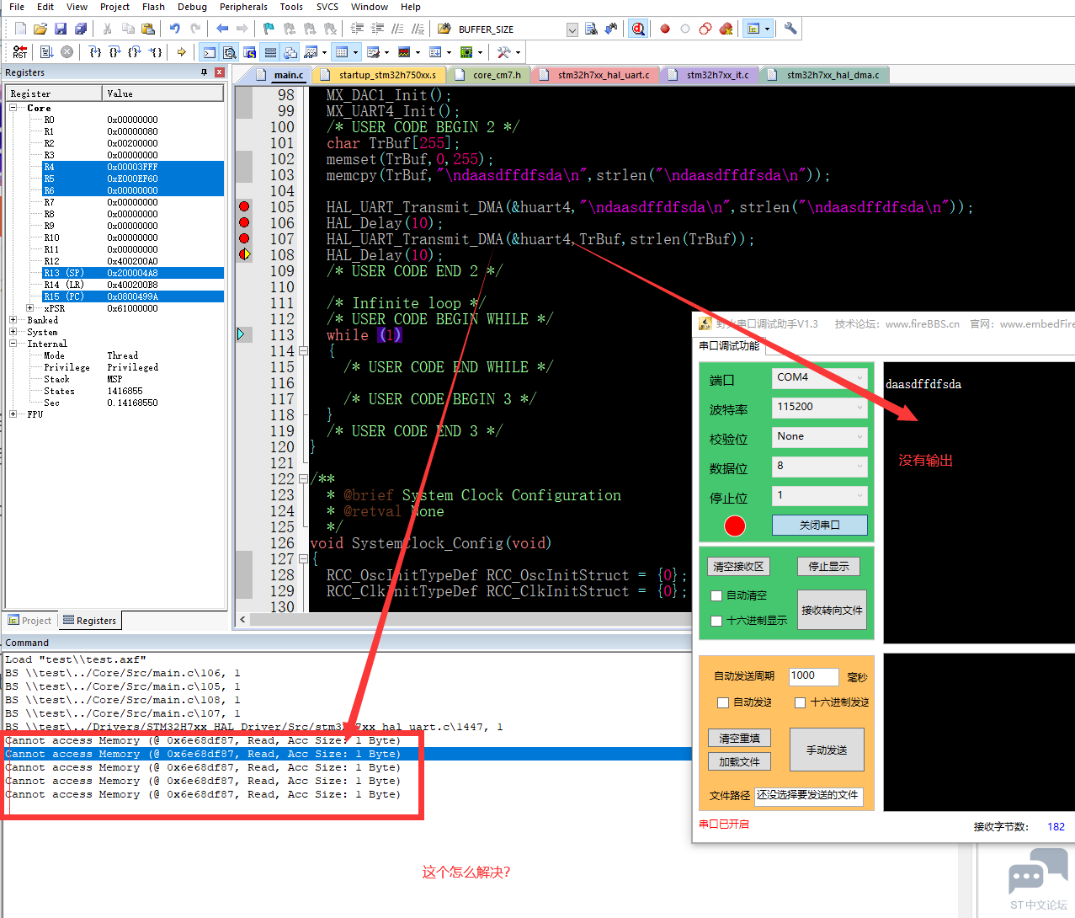
Task: Switch to the stm32h7xx_it.c tab
Action: [x=719, y=74]
